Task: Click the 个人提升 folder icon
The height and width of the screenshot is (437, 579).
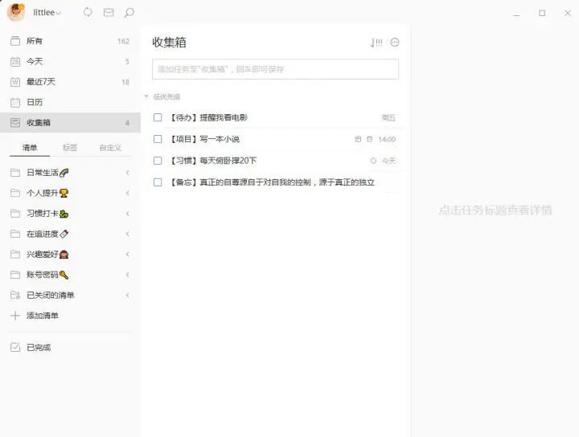Action: click(15, 193)
